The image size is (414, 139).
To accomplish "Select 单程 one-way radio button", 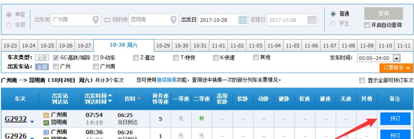I will pos(9,15).
